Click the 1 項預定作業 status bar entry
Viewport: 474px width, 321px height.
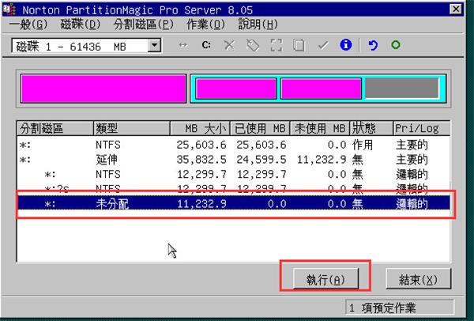[x=400, y=308]
